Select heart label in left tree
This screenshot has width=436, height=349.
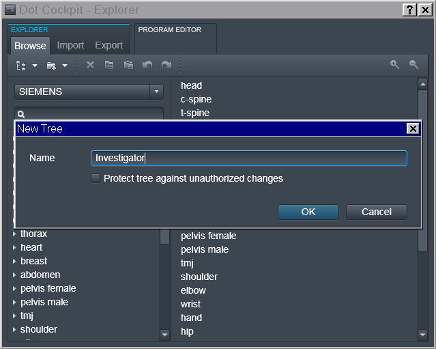(31, 247)
